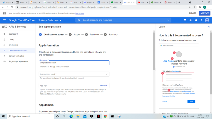This screenshot has width=212, height=119.
Task: Open the Chrome three-dot menu
Action: click(209, 7)
